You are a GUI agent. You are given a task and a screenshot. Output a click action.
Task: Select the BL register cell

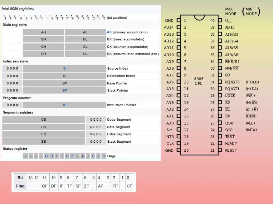tap(85, 39)
